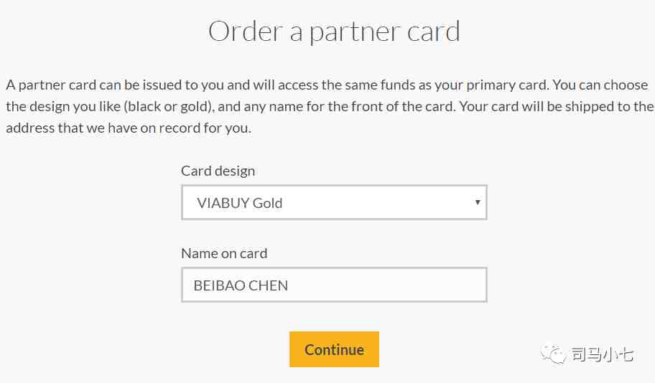The height and width of the screenshot is (383, 655).
Task: Select the VIABUY Gold text in the dropdown
Action: 240,203
